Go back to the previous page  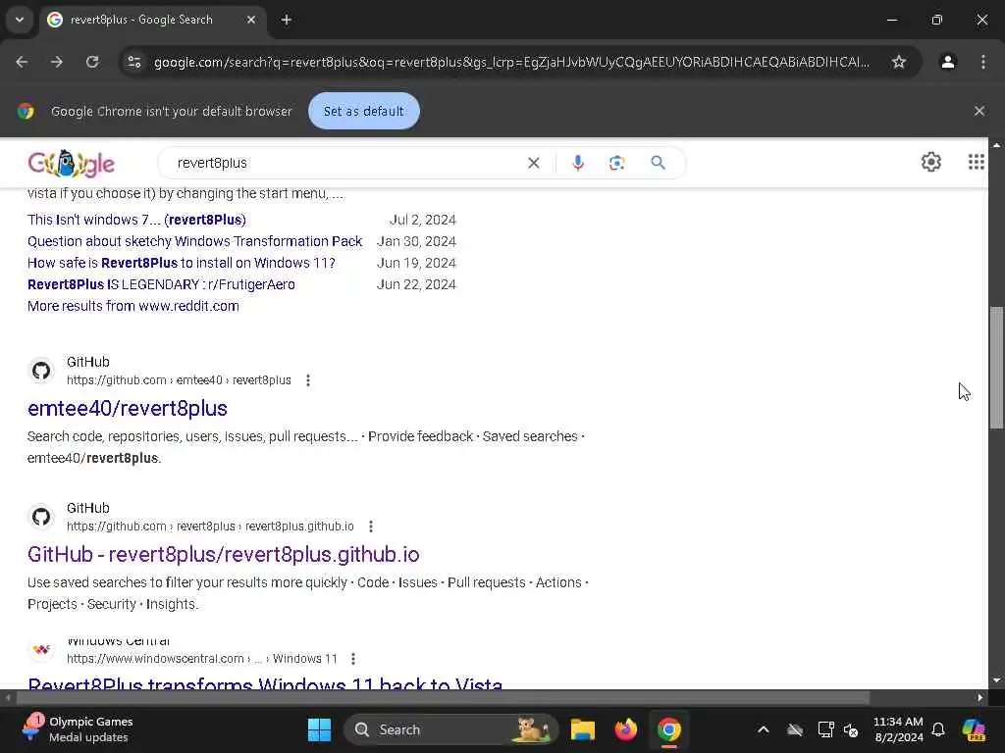click(22, 62)
